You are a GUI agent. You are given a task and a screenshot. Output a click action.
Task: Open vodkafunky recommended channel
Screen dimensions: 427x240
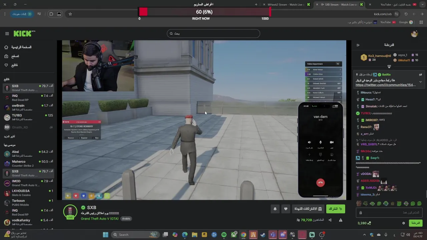click(28, 222)
